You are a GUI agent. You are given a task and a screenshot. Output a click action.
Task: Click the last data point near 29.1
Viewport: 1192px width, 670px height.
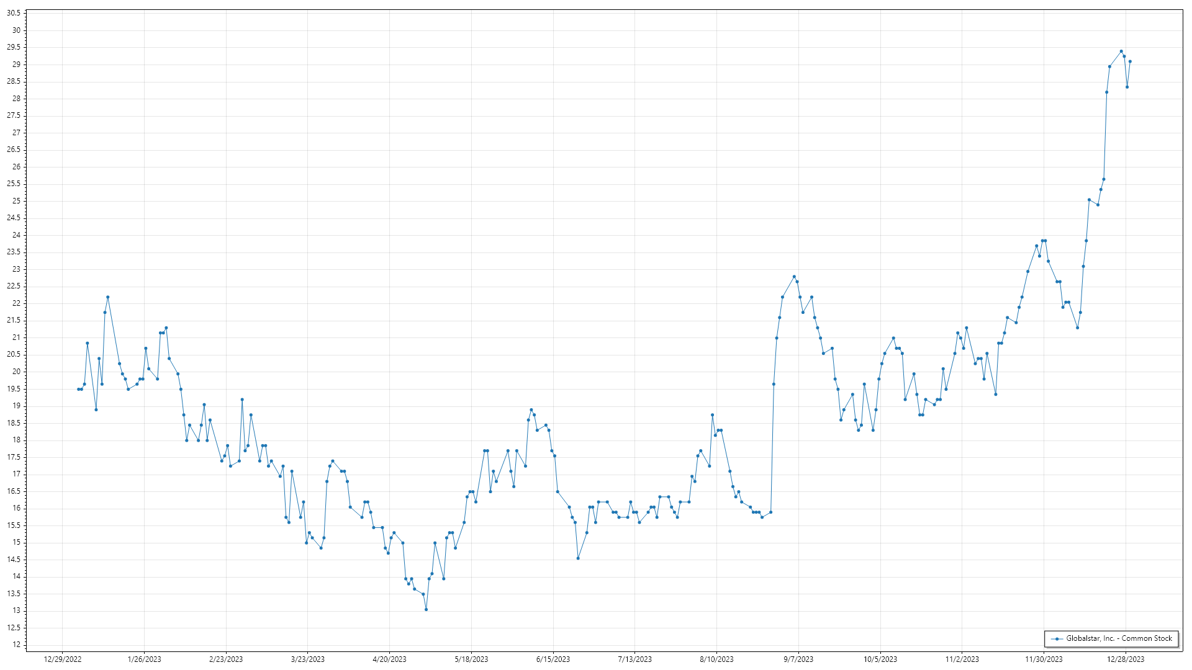click(x=1130, y=61)
